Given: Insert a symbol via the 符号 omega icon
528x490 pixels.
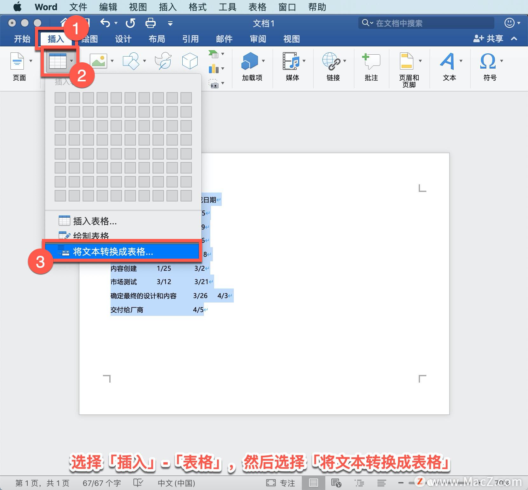Looking at the screenshot, I should 489,61.
